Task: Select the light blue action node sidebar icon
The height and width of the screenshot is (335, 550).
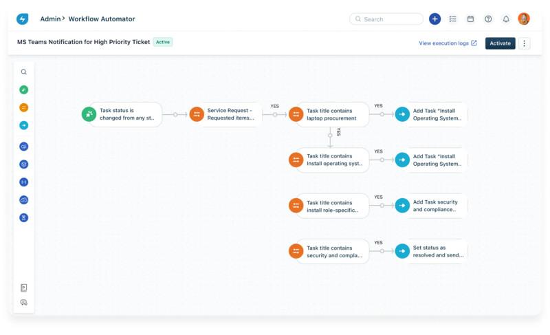Action: (23, 125)
